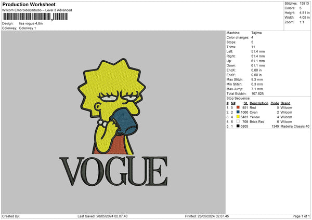This screenshot has height=220, width=312.
Task: Click the 'Description' column header
Action: [x=259, y=103]
